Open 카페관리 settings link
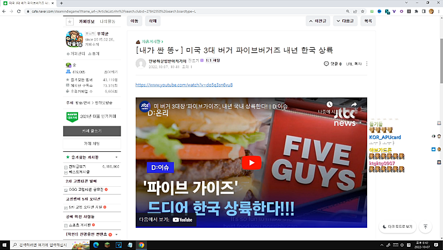 click(76, 53)
